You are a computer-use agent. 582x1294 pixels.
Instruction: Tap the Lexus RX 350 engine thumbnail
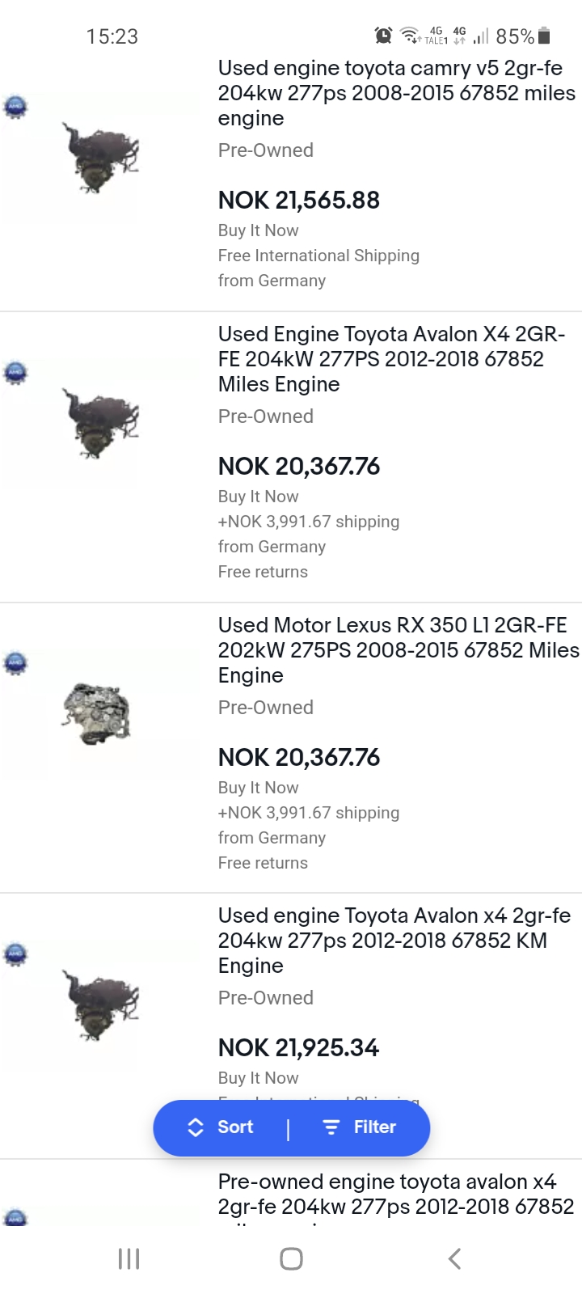pyautogui.click(x=97, y=713)
